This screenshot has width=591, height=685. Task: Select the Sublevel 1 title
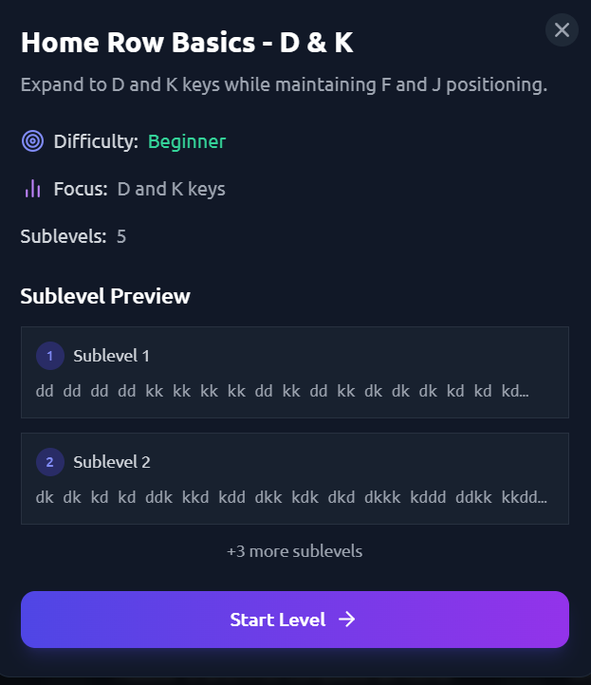111,356
